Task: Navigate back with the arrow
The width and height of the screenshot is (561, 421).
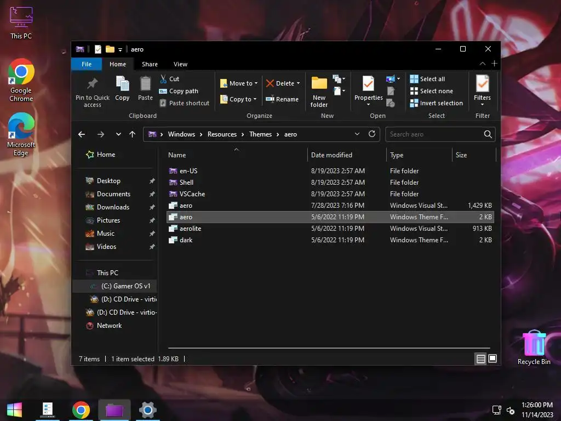Action: click(82, 134)
